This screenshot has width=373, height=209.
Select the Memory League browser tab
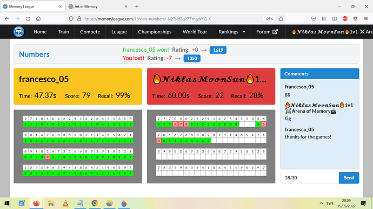32,6
